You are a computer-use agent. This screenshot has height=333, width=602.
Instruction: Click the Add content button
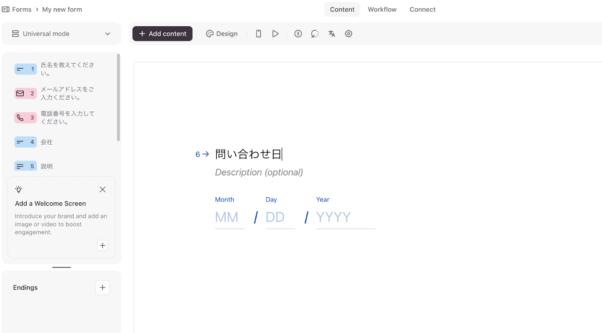tap(162, 34)
